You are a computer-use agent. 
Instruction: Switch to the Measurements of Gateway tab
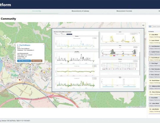click(80, 11)
